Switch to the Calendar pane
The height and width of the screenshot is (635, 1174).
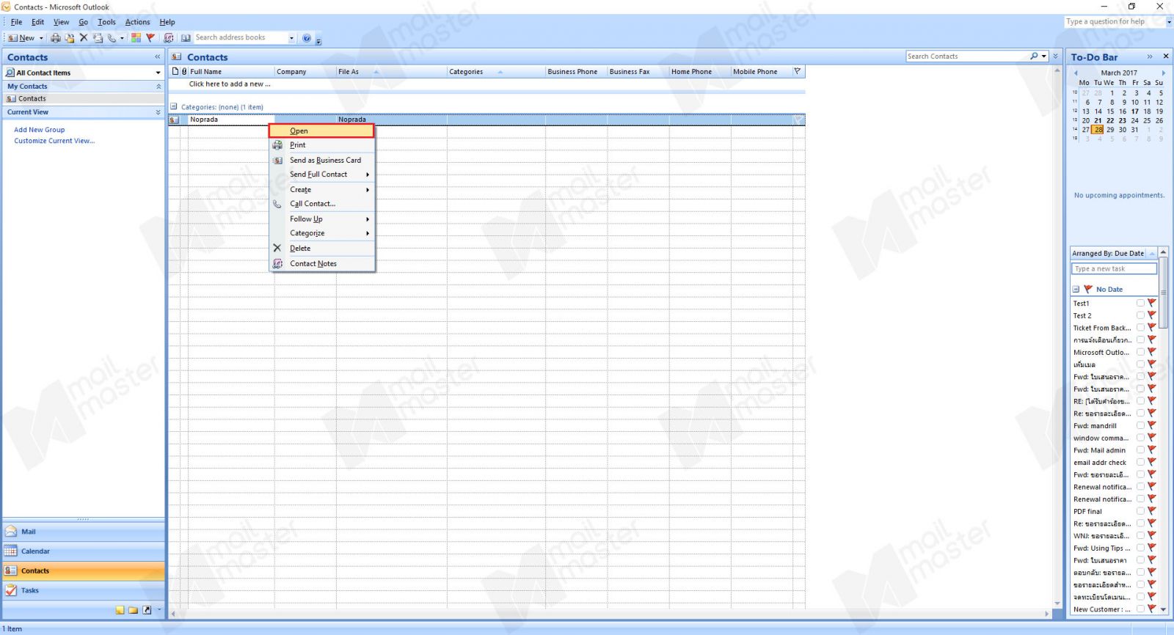click(84, 551)
